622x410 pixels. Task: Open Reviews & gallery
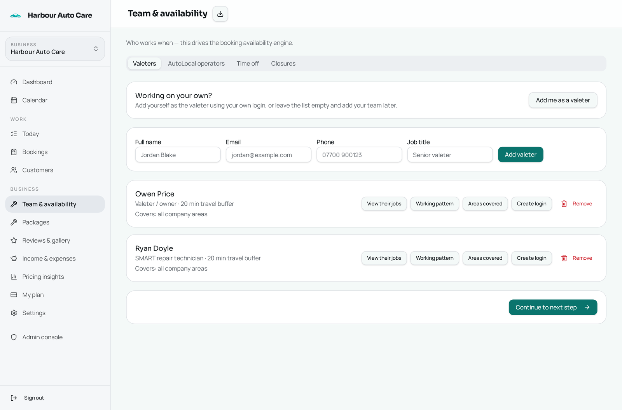pos(55,240)
